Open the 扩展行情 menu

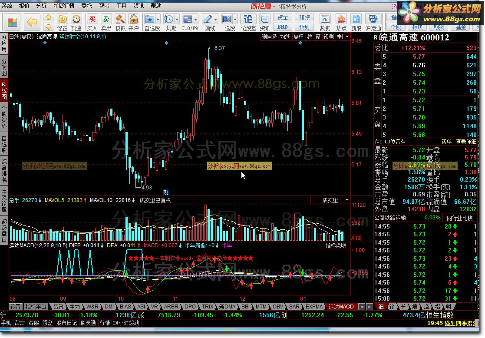pos(64,6)
